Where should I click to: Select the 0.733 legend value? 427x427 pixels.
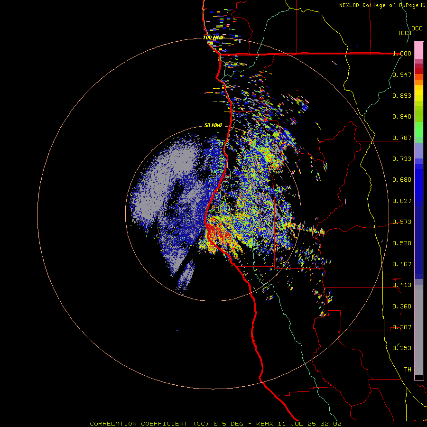402,159
